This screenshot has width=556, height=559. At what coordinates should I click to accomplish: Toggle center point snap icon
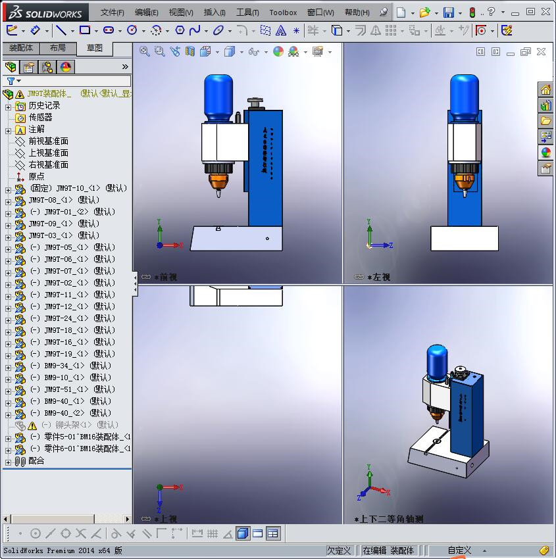36,534
